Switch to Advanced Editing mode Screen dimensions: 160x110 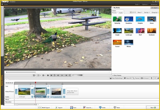2,31
